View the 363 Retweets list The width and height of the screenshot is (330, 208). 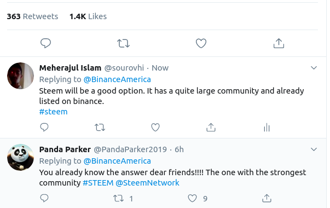[32, 16]
